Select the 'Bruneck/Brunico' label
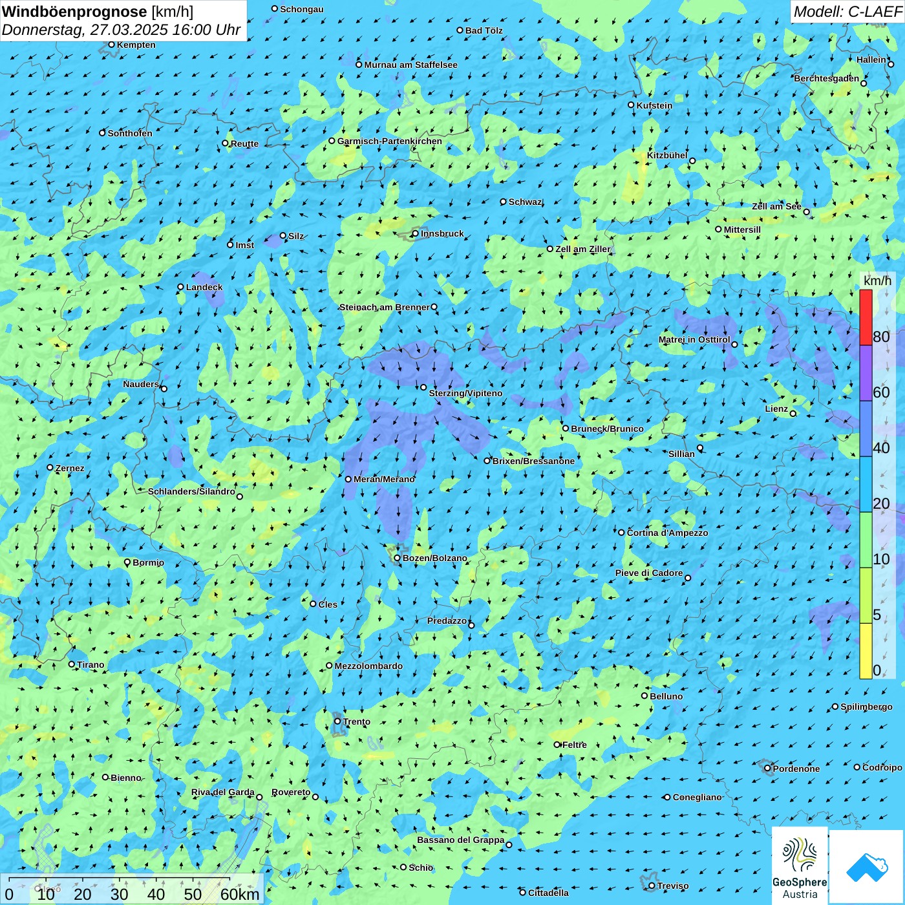Viewport: 905px width, 905px height. click(607, 429)
